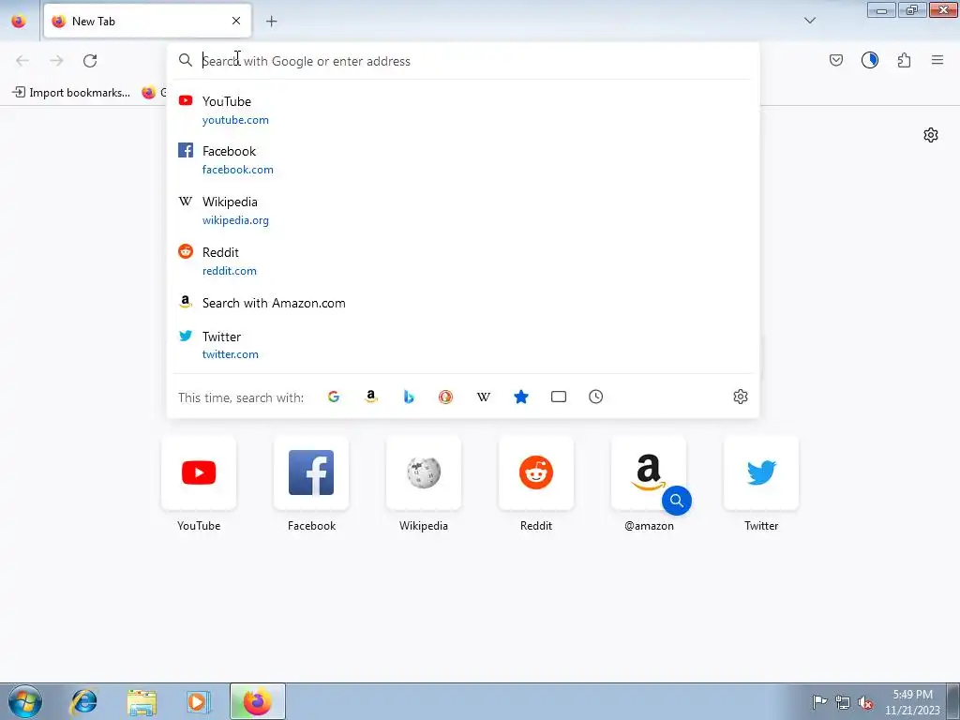The height and width of the screenshot is (720, 960).
Task: Click Import bookmarks in the bookmarks toolbar
Action: 71,93
